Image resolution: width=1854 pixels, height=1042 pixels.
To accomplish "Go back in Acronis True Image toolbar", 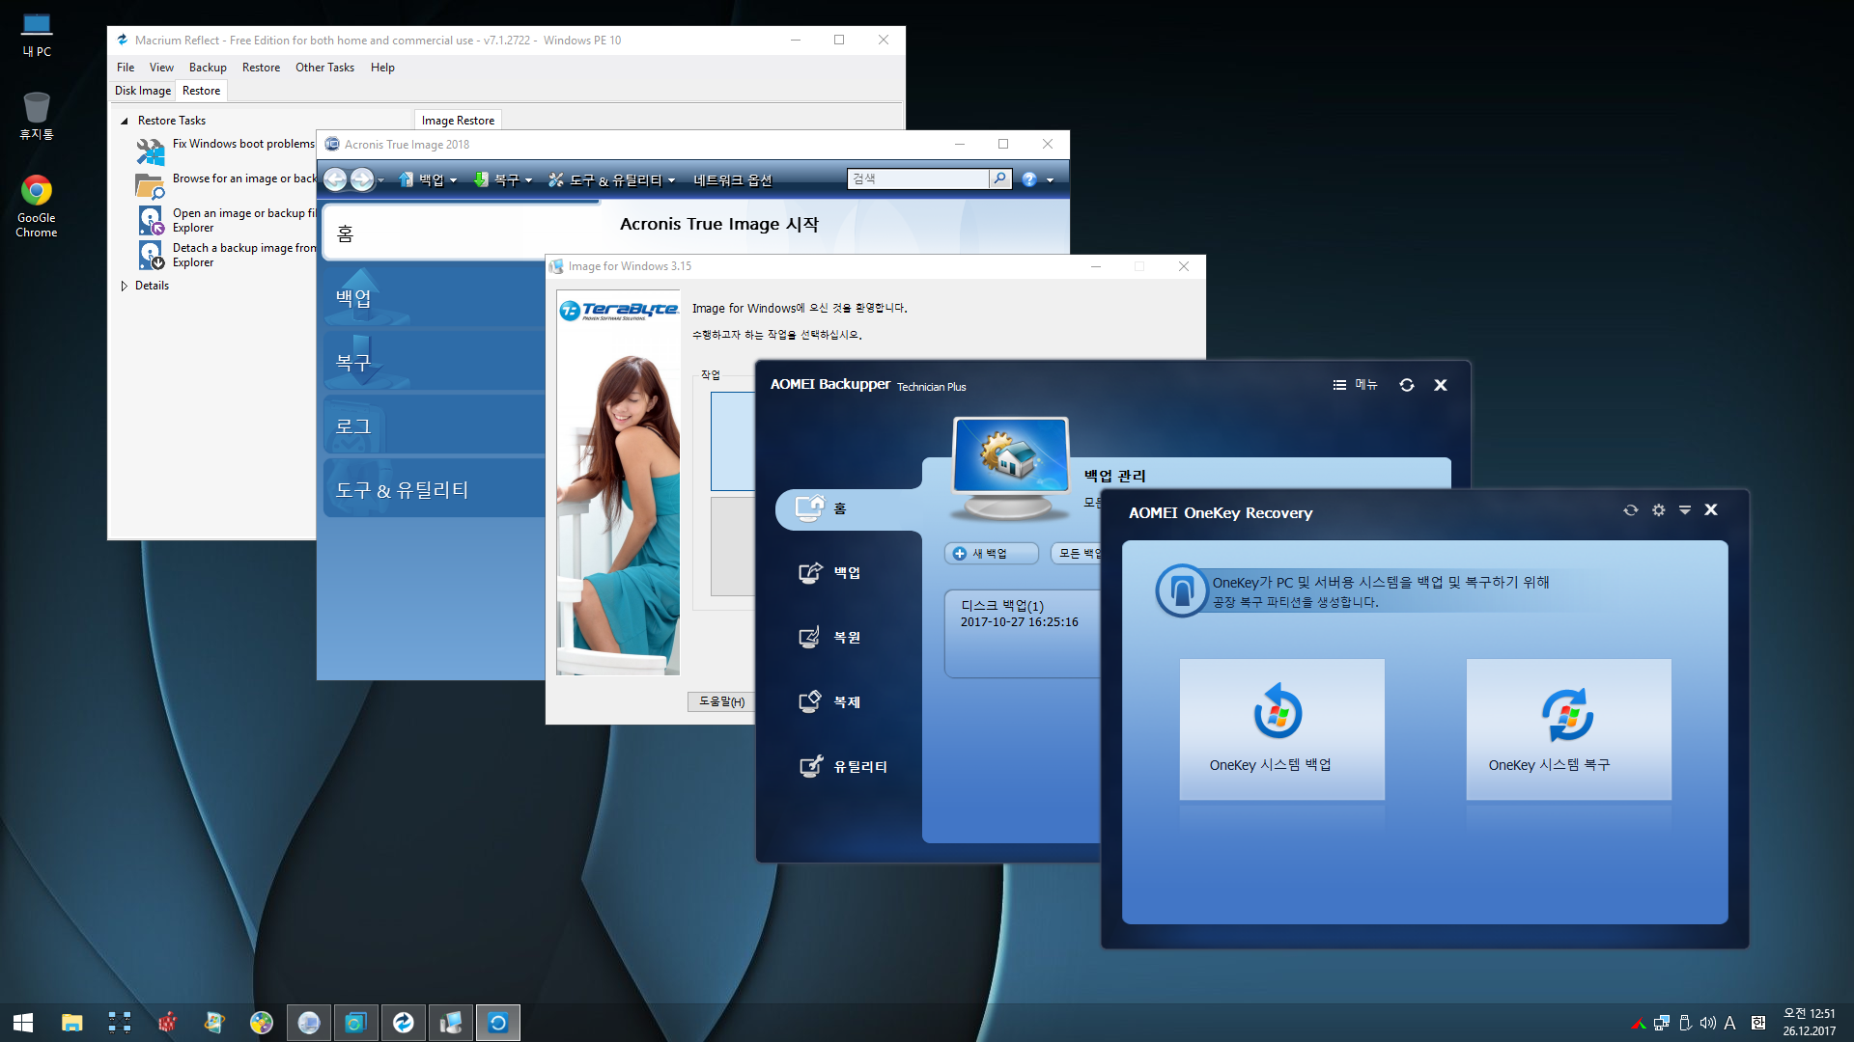I will tap(335, 179).
